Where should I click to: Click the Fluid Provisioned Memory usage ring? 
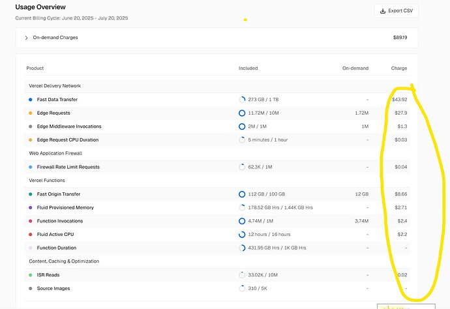point(242,208)
